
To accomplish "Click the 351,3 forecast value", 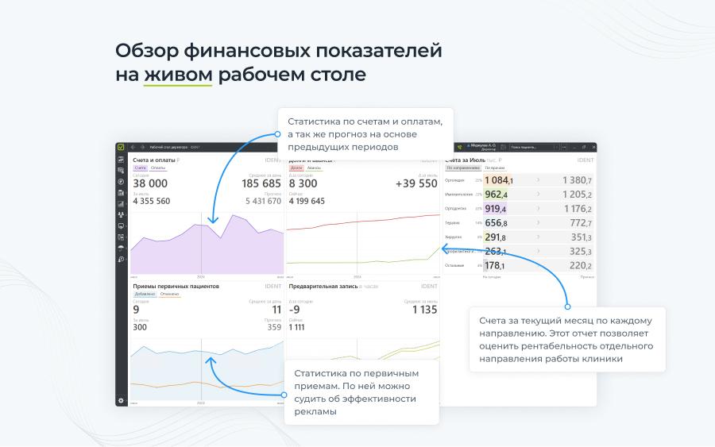I will 582,237.
